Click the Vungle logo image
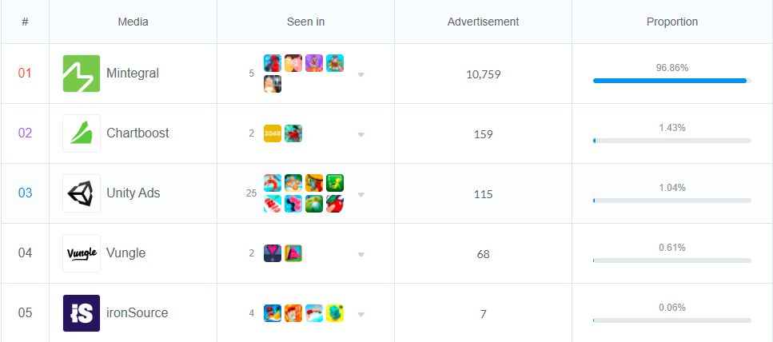The image size is (773, 342). 82,253
